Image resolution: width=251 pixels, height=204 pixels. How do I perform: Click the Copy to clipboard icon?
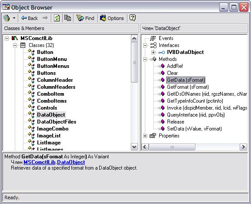point(67,18)
